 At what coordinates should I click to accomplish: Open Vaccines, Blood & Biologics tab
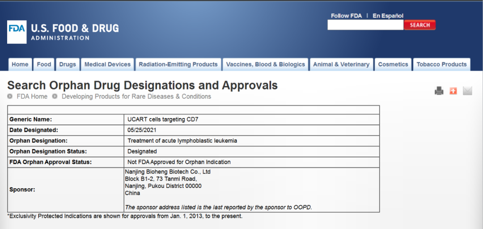(266, 64)
